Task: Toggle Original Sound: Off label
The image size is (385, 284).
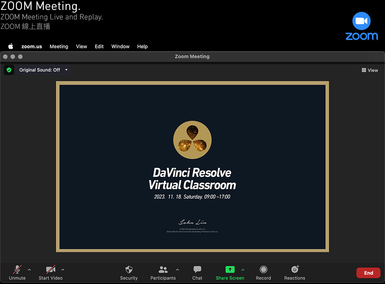Action: point(40,70)
